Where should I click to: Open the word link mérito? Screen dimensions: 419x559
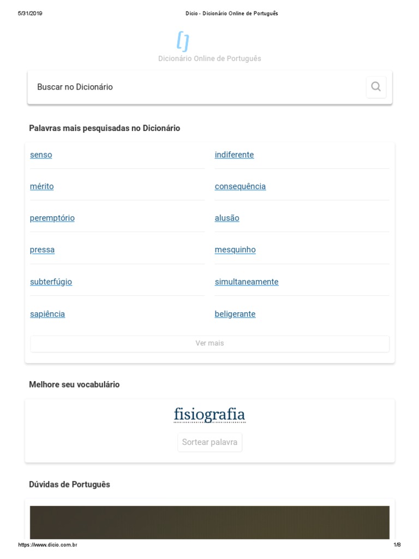point(42,186)
